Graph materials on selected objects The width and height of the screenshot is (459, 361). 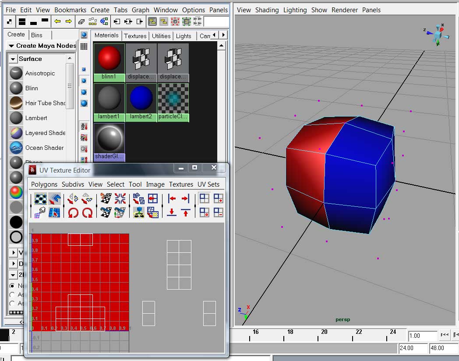(x=104, y=21)
